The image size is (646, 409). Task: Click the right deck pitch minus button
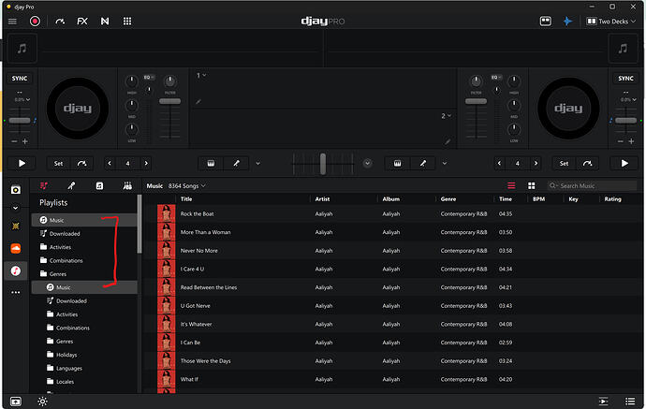620,141
